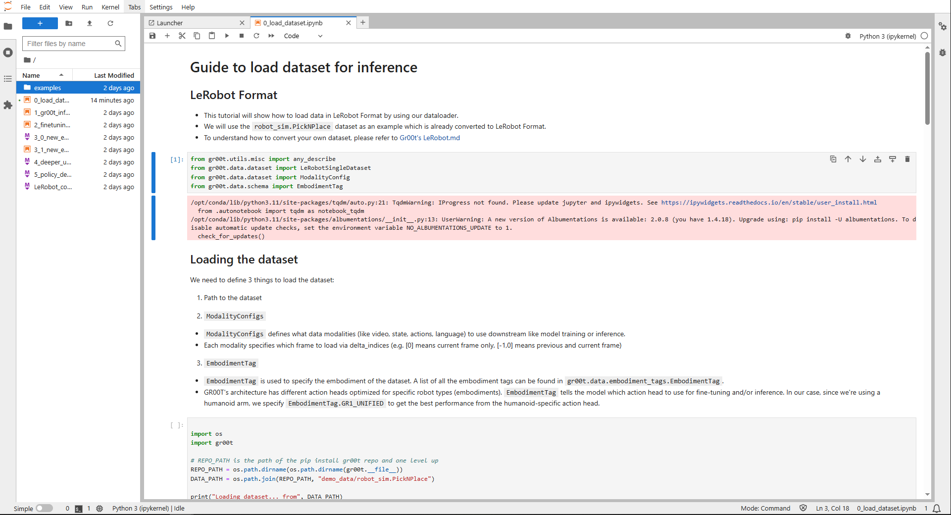Move the cell down with arrow icon
The height and width of the screenshot is (515, 951).
coord(862,159)
